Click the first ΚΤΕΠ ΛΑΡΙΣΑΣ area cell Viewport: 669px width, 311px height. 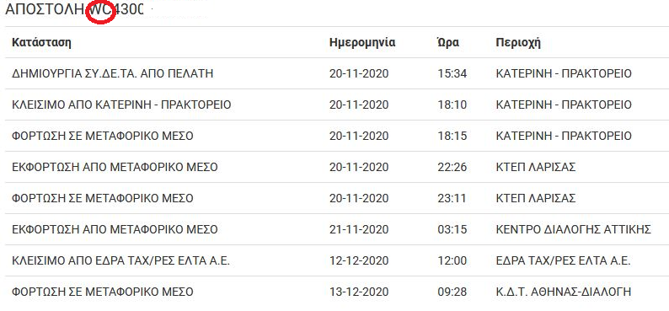[x=536, y=167]
